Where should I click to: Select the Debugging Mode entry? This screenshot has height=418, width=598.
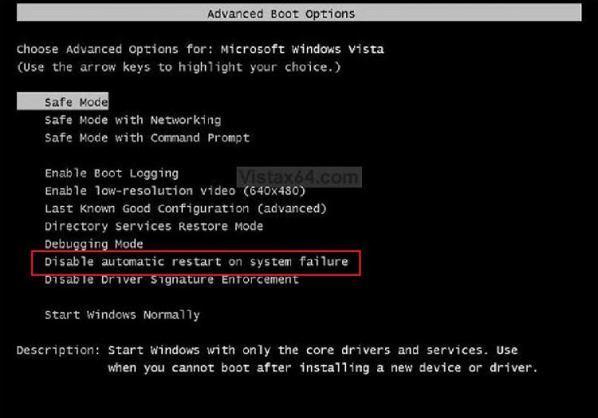[93, 243]
